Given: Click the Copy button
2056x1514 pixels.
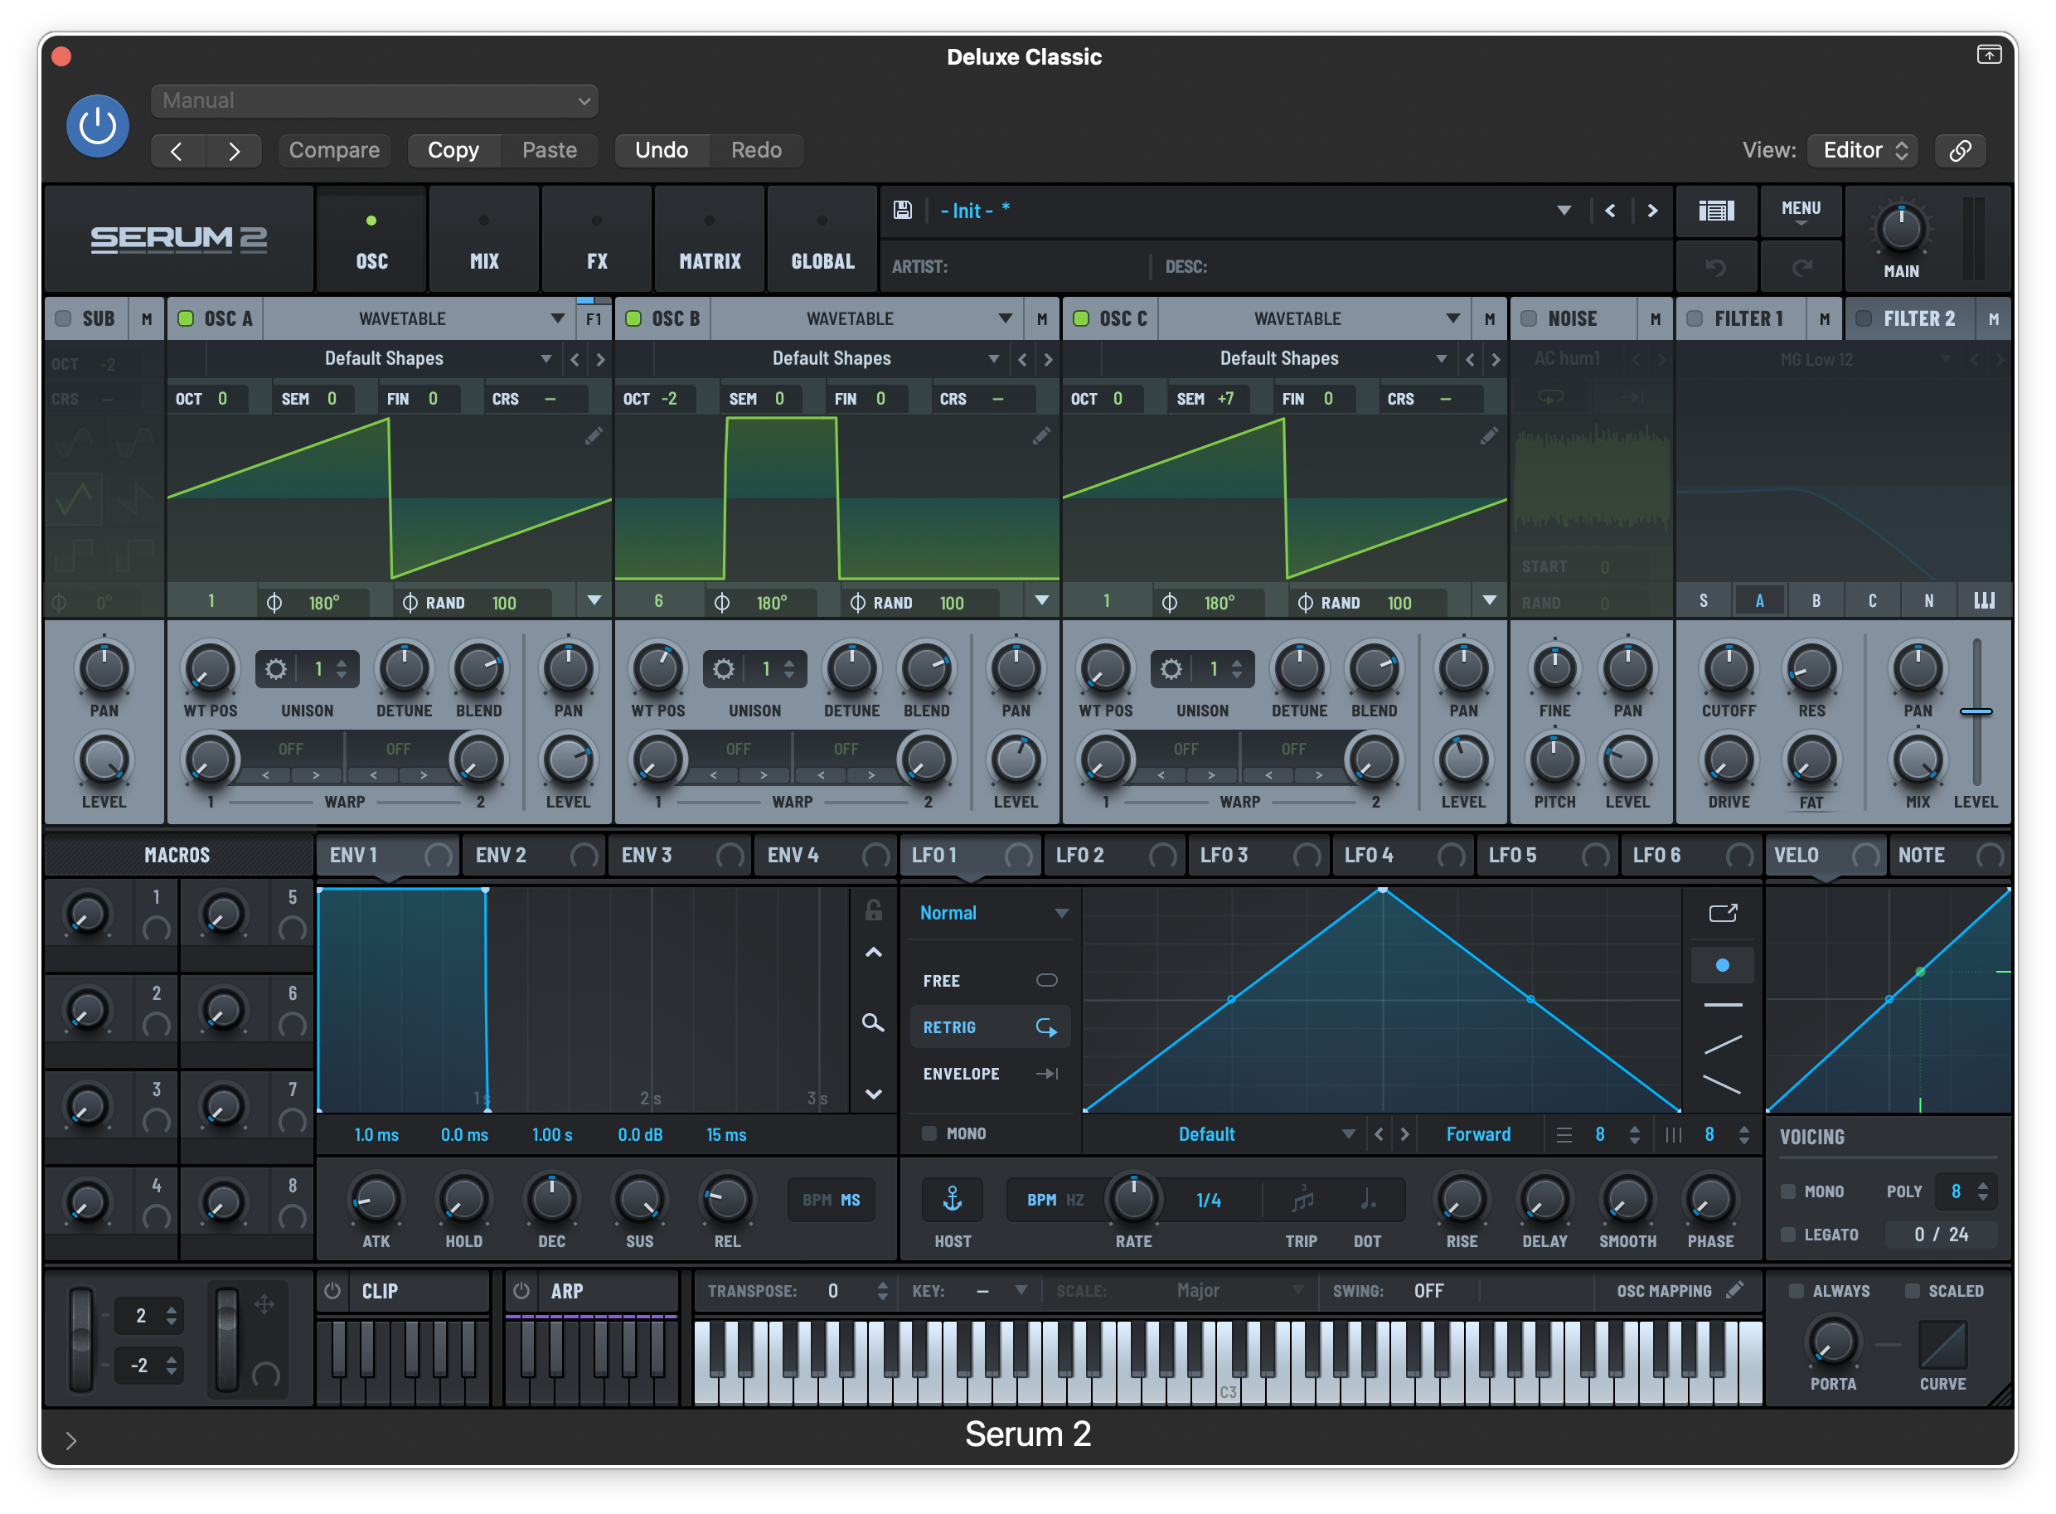Looking at the screenshot, I should pos(453,150).
